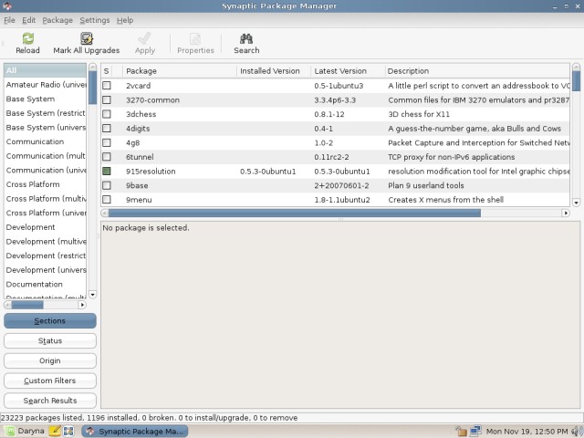Click the 9menu package name
Screen dimensions: 584x438
[x=139, y=200]
